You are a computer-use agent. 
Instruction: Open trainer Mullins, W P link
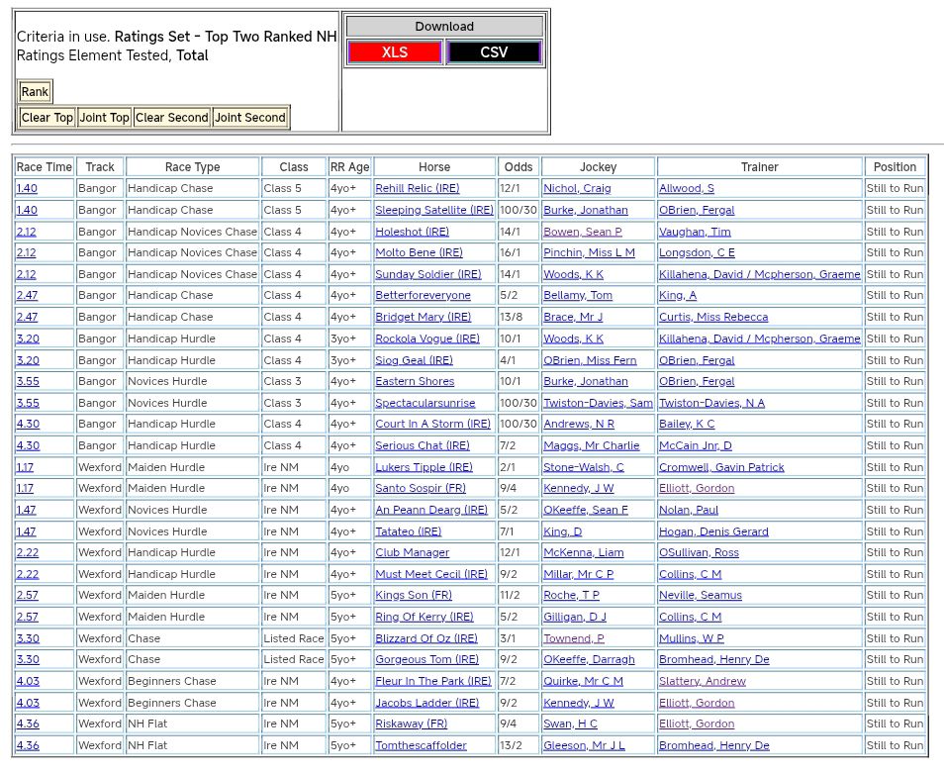point(691,638)
